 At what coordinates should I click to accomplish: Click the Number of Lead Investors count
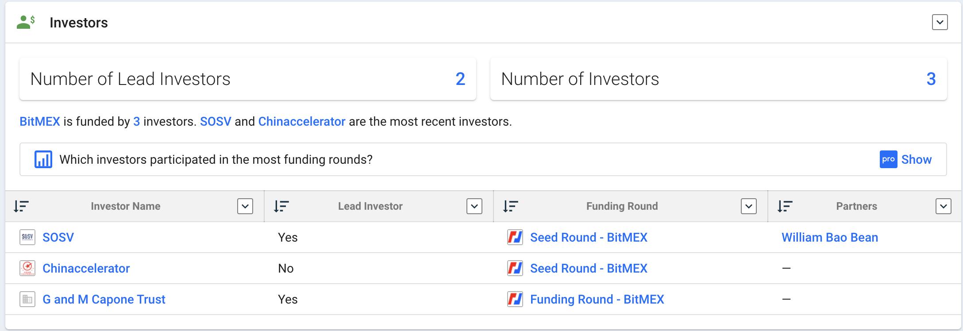click(460, 79)
